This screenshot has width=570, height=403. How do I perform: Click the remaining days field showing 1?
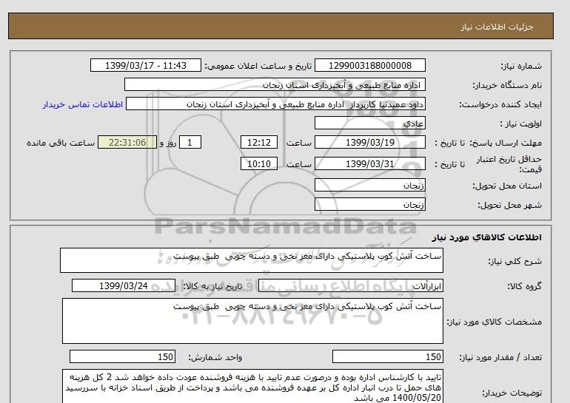pos(190,142)
